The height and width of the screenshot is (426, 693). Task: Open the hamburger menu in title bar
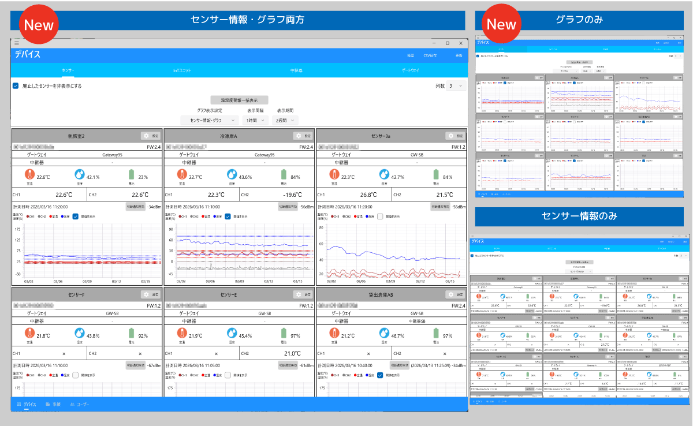tap(17, 43)
